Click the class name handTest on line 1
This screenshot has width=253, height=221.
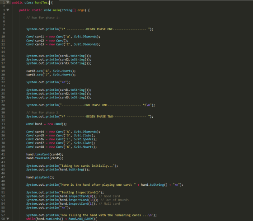[x=42, y=3]
